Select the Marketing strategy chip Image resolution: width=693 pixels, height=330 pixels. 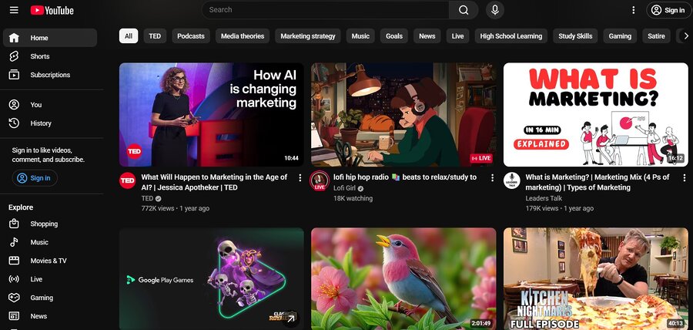(x=308, y=36)
